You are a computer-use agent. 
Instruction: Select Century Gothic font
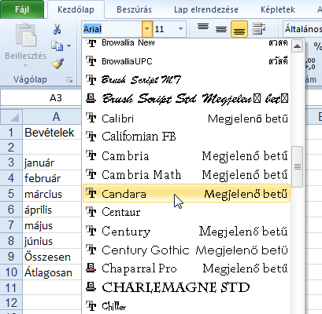point(187,250)
